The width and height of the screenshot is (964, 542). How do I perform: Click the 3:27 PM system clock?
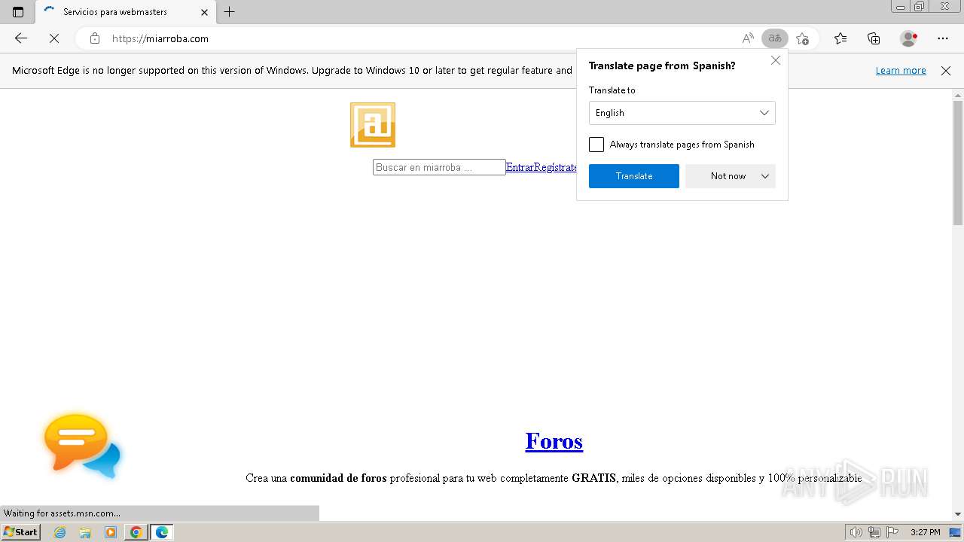[x=925, y=532]
